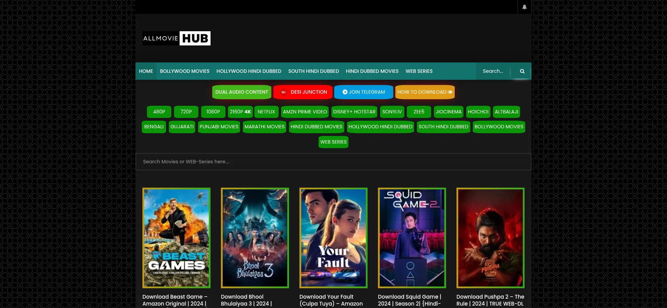Open DISNEY+ HOTSTAR category tag
This screenshot has width=667, height=308.
[354, 112]
